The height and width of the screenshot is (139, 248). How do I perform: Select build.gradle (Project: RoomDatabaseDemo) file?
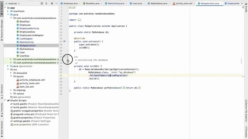(x=34, y=104)
